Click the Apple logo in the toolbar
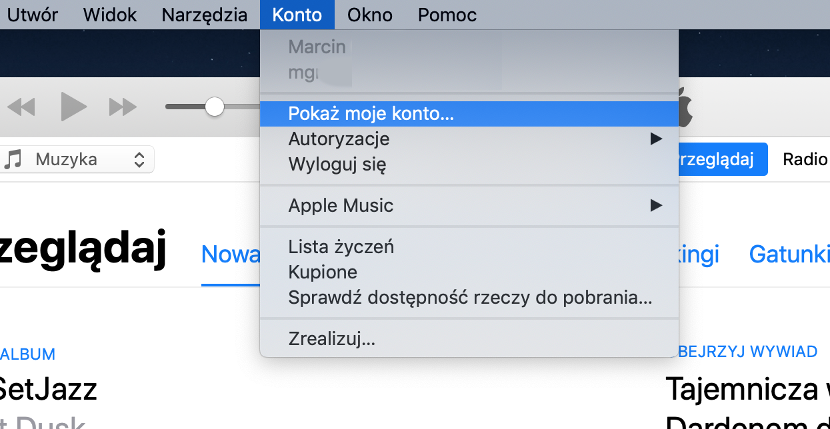This screenshot has width=830, height=429. (685, 107)
